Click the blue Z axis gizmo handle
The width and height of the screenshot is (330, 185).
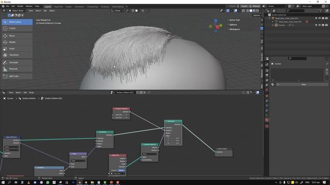pyautogui.click(x=216, y=21)
